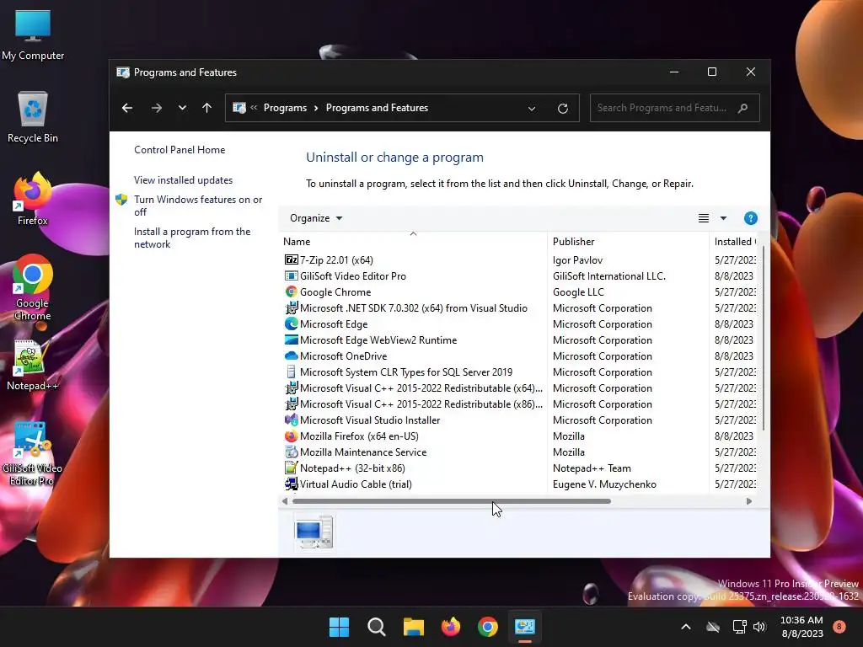The width and height of the screenshot is (863, 647).
Task: Open Install a program from the network
Action: point(192,238)
